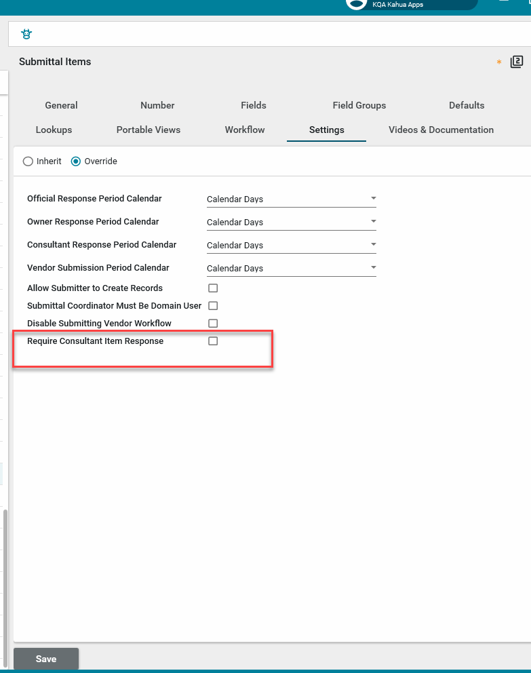
Task: Toggle Disable Submitting Vendor Workflow checkbox
Action: tap(213, 324)
